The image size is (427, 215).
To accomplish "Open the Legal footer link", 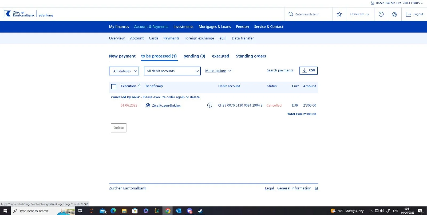I will pos(269,188).
